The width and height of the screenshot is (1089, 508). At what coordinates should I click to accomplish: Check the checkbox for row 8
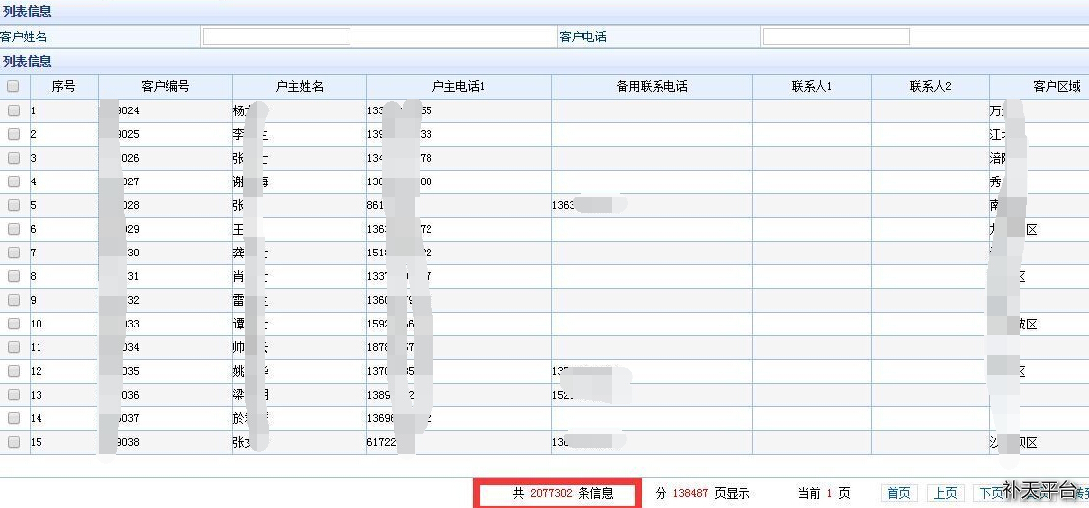click(14, 277)
